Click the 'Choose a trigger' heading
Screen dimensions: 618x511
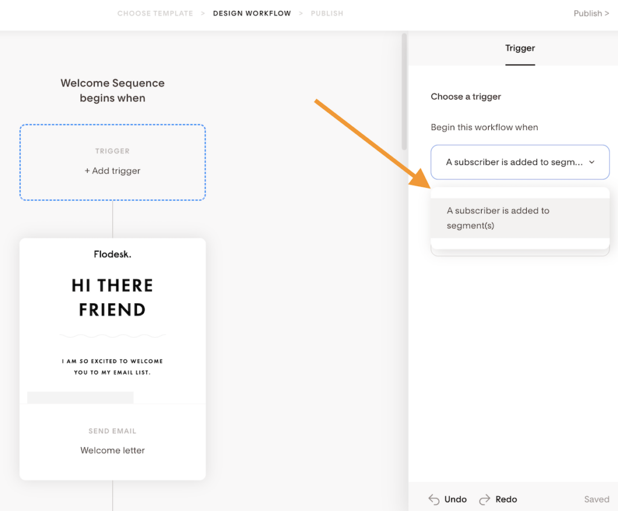tap(466, 97)
